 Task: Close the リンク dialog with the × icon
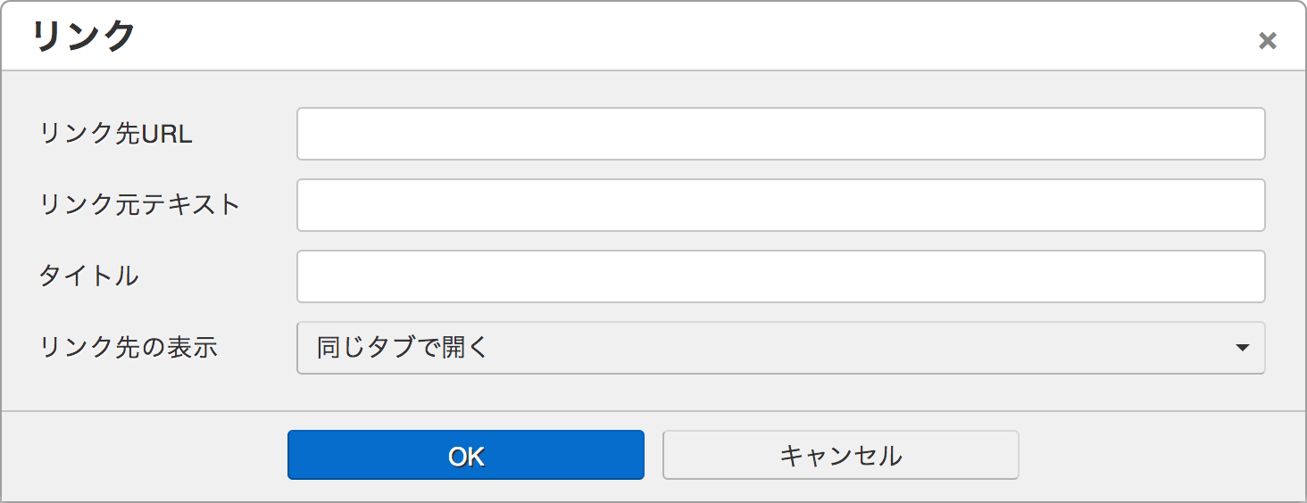pyautogui.click(x=1267, y=40)
